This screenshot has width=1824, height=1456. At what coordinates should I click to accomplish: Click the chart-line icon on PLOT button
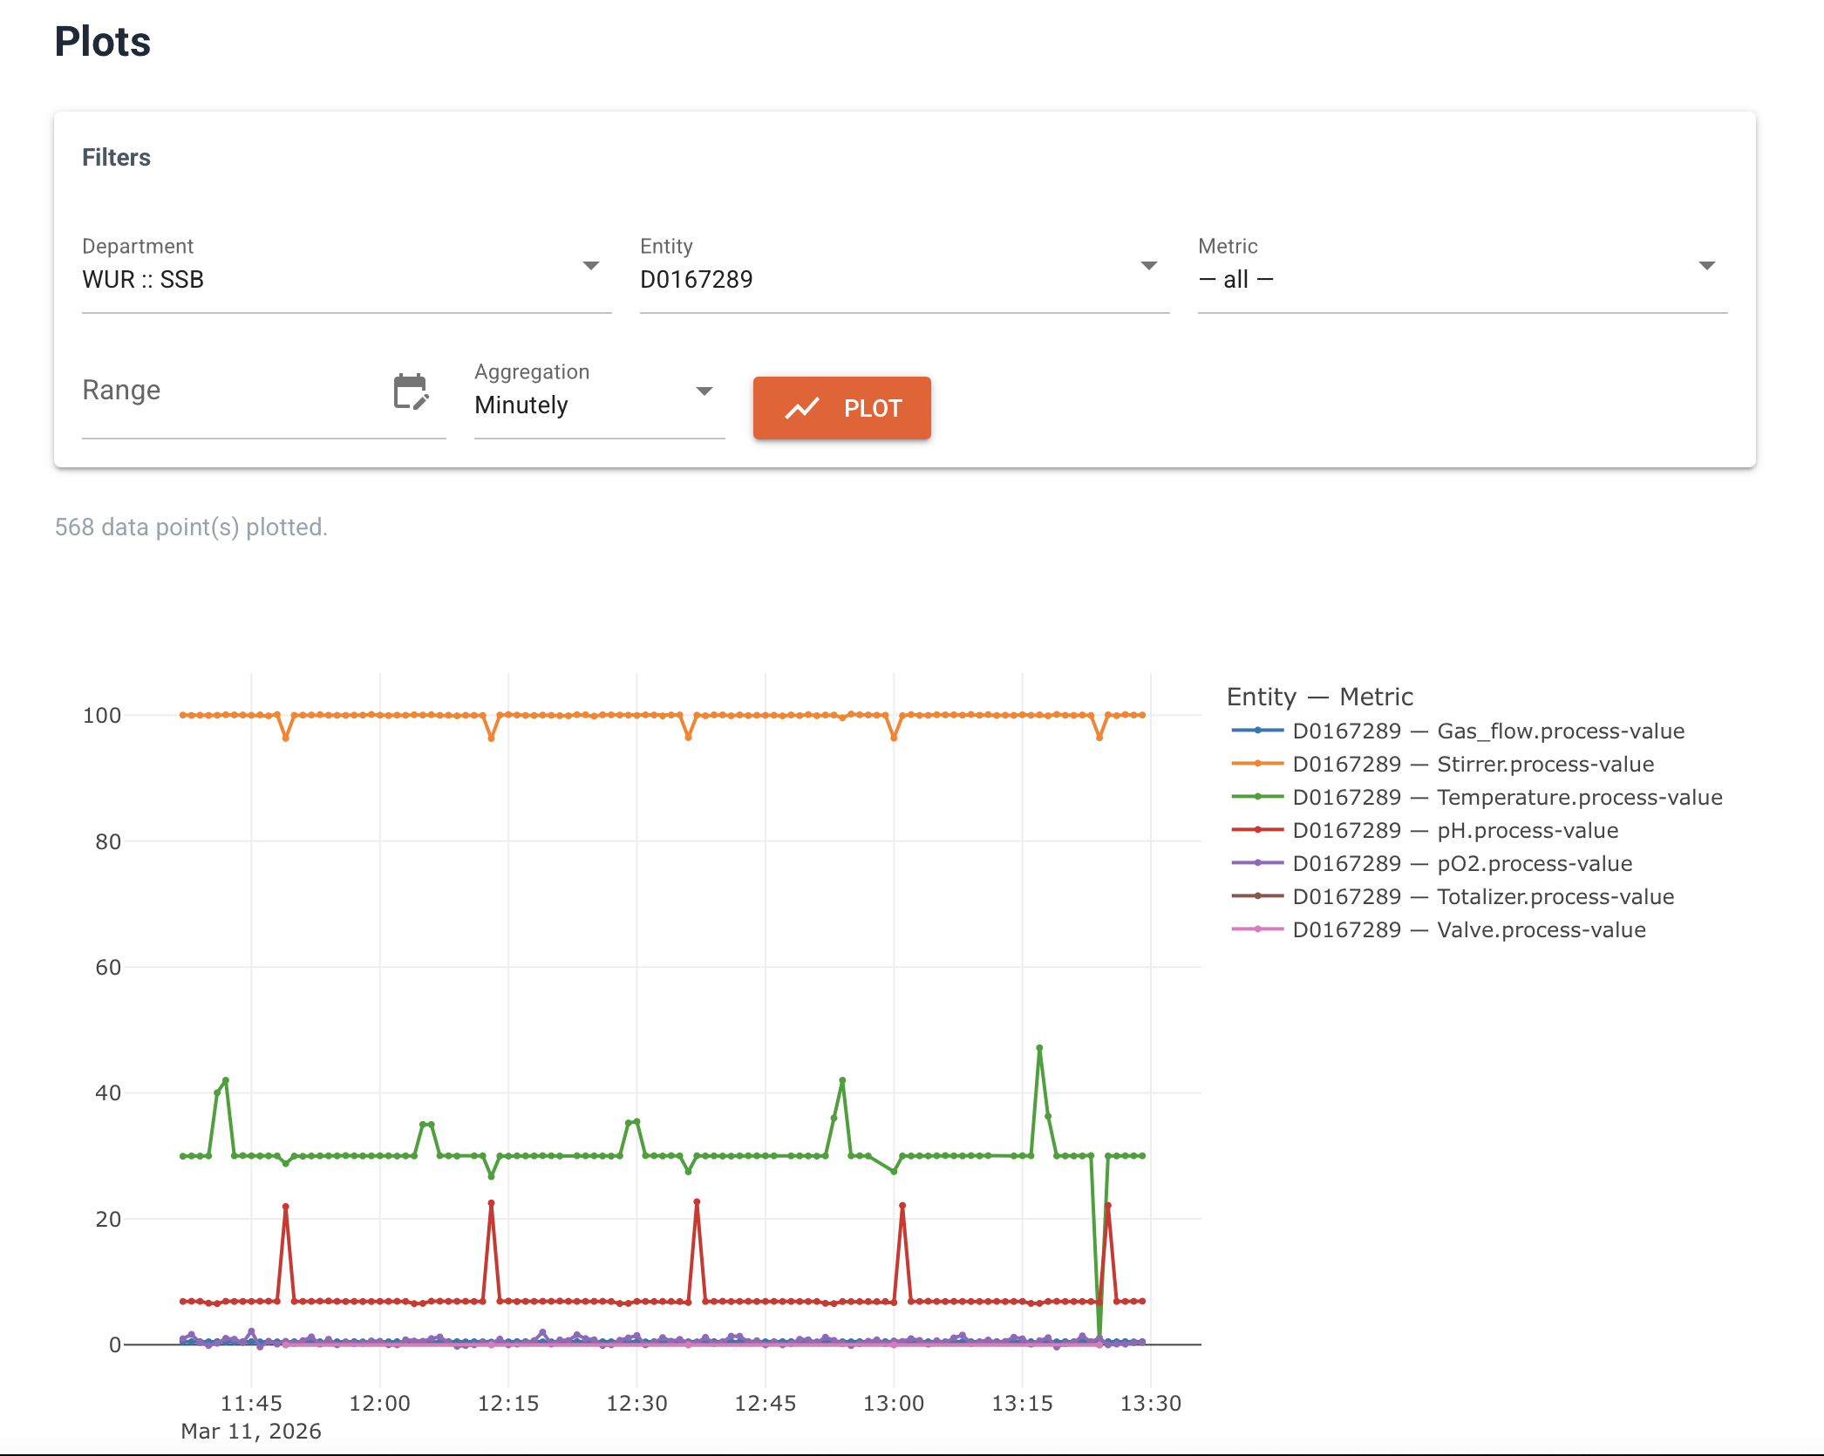point(802,408)
